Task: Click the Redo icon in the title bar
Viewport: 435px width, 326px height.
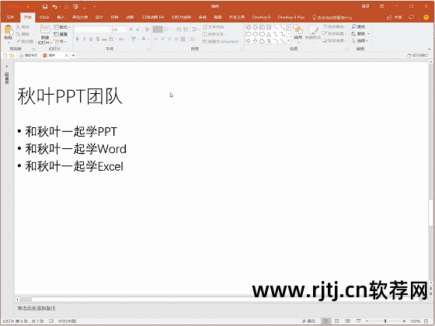Action: click(66, 6)
